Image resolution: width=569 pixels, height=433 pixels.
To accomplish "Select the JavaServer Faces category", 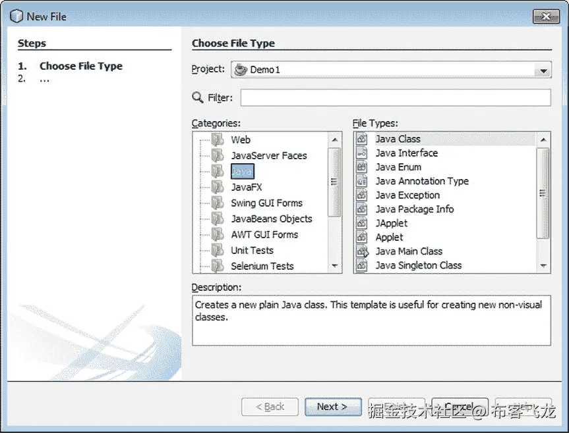I will point(269,155).
